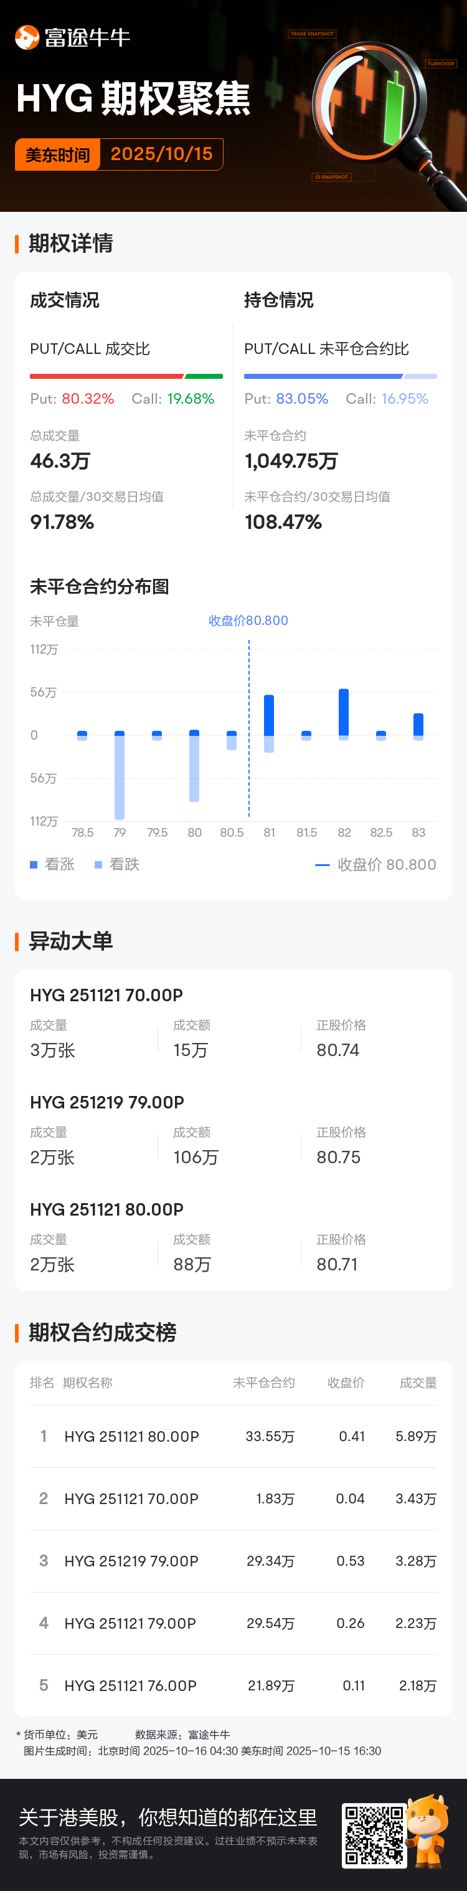Image resolution: width=467 pixels, height=1891 pixels.
Task: Open HYG 251121 70.00P unusual order
Action: click(106, 996)
